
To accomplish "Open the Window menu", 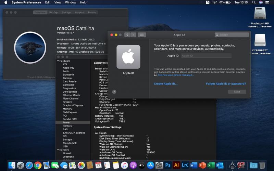I will pyautogui.click(x=71, y=2).
